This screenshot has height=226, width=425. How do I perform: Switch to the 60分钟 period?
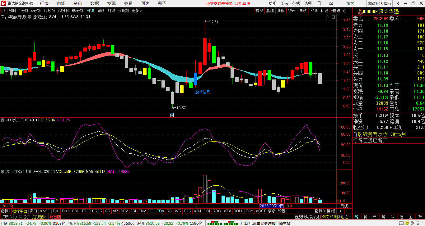78,11
